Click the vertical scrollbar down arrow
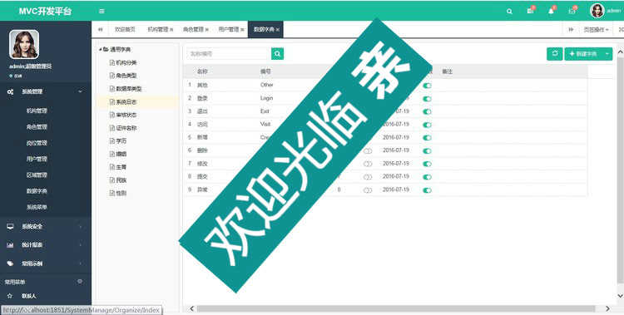 [620, 296]
